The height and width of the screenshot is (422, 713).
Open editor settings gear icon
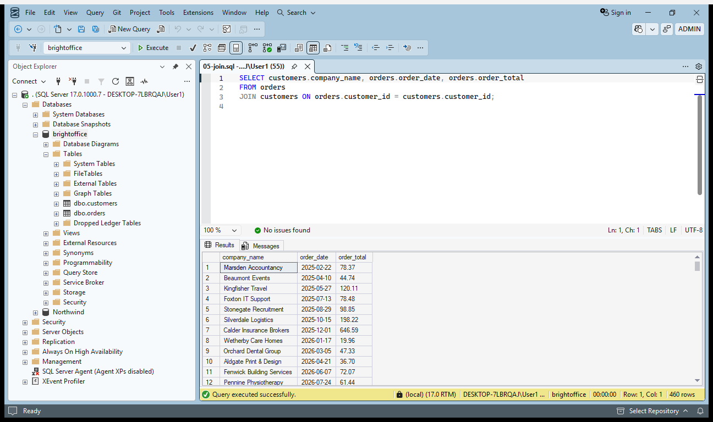tap(699, 66)
